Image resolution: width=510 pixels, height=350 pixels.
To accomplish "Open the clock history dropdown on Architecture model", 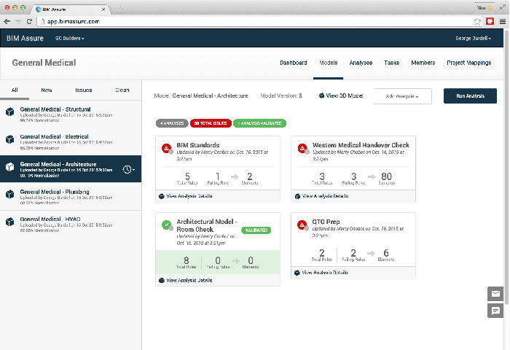I will 129,169.
